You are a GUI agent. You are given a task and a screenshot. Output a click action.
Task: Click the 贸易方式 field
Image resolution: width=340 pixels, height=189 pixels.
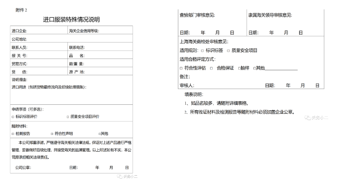tap(39, 63)
